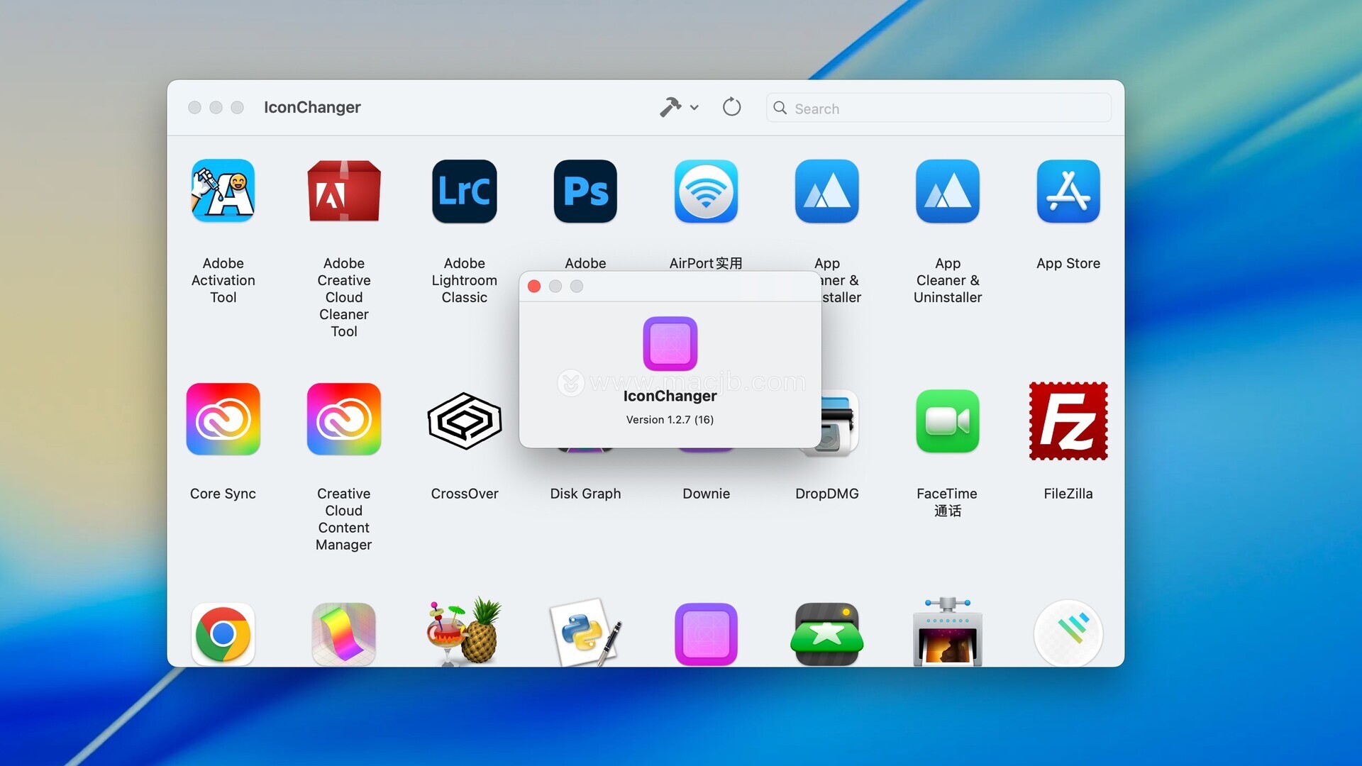Select the App Store icon

coord(1068,191)
